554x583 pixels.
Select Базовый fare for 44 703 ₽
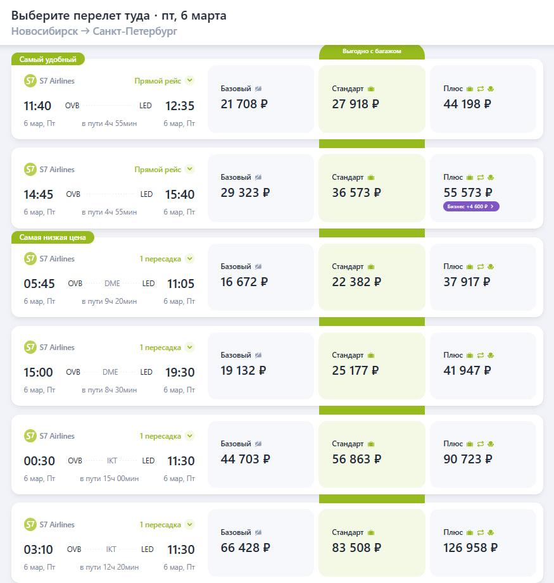click(261, 454)
